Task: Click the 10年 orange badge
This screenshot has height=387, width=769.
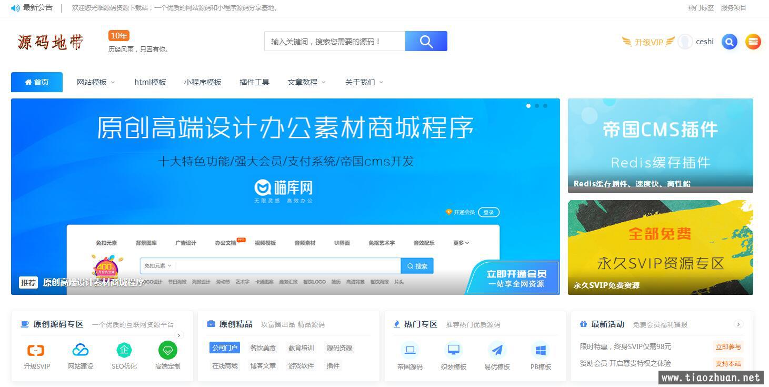Action: 119,36
